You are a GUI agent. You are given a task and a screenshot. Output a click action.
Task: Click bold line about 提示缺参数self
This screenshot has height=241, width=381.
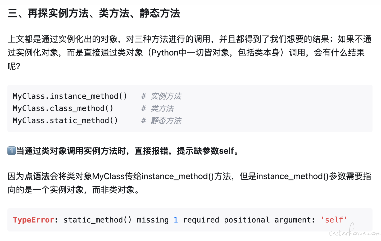(124, 151)
